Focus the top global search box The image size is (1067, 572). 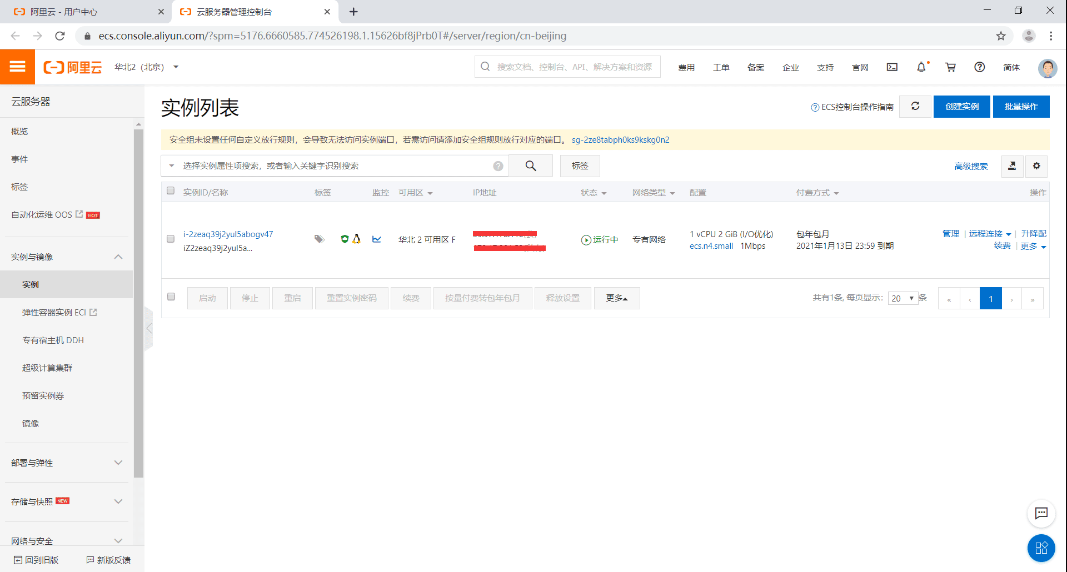[x=567, y=67]
